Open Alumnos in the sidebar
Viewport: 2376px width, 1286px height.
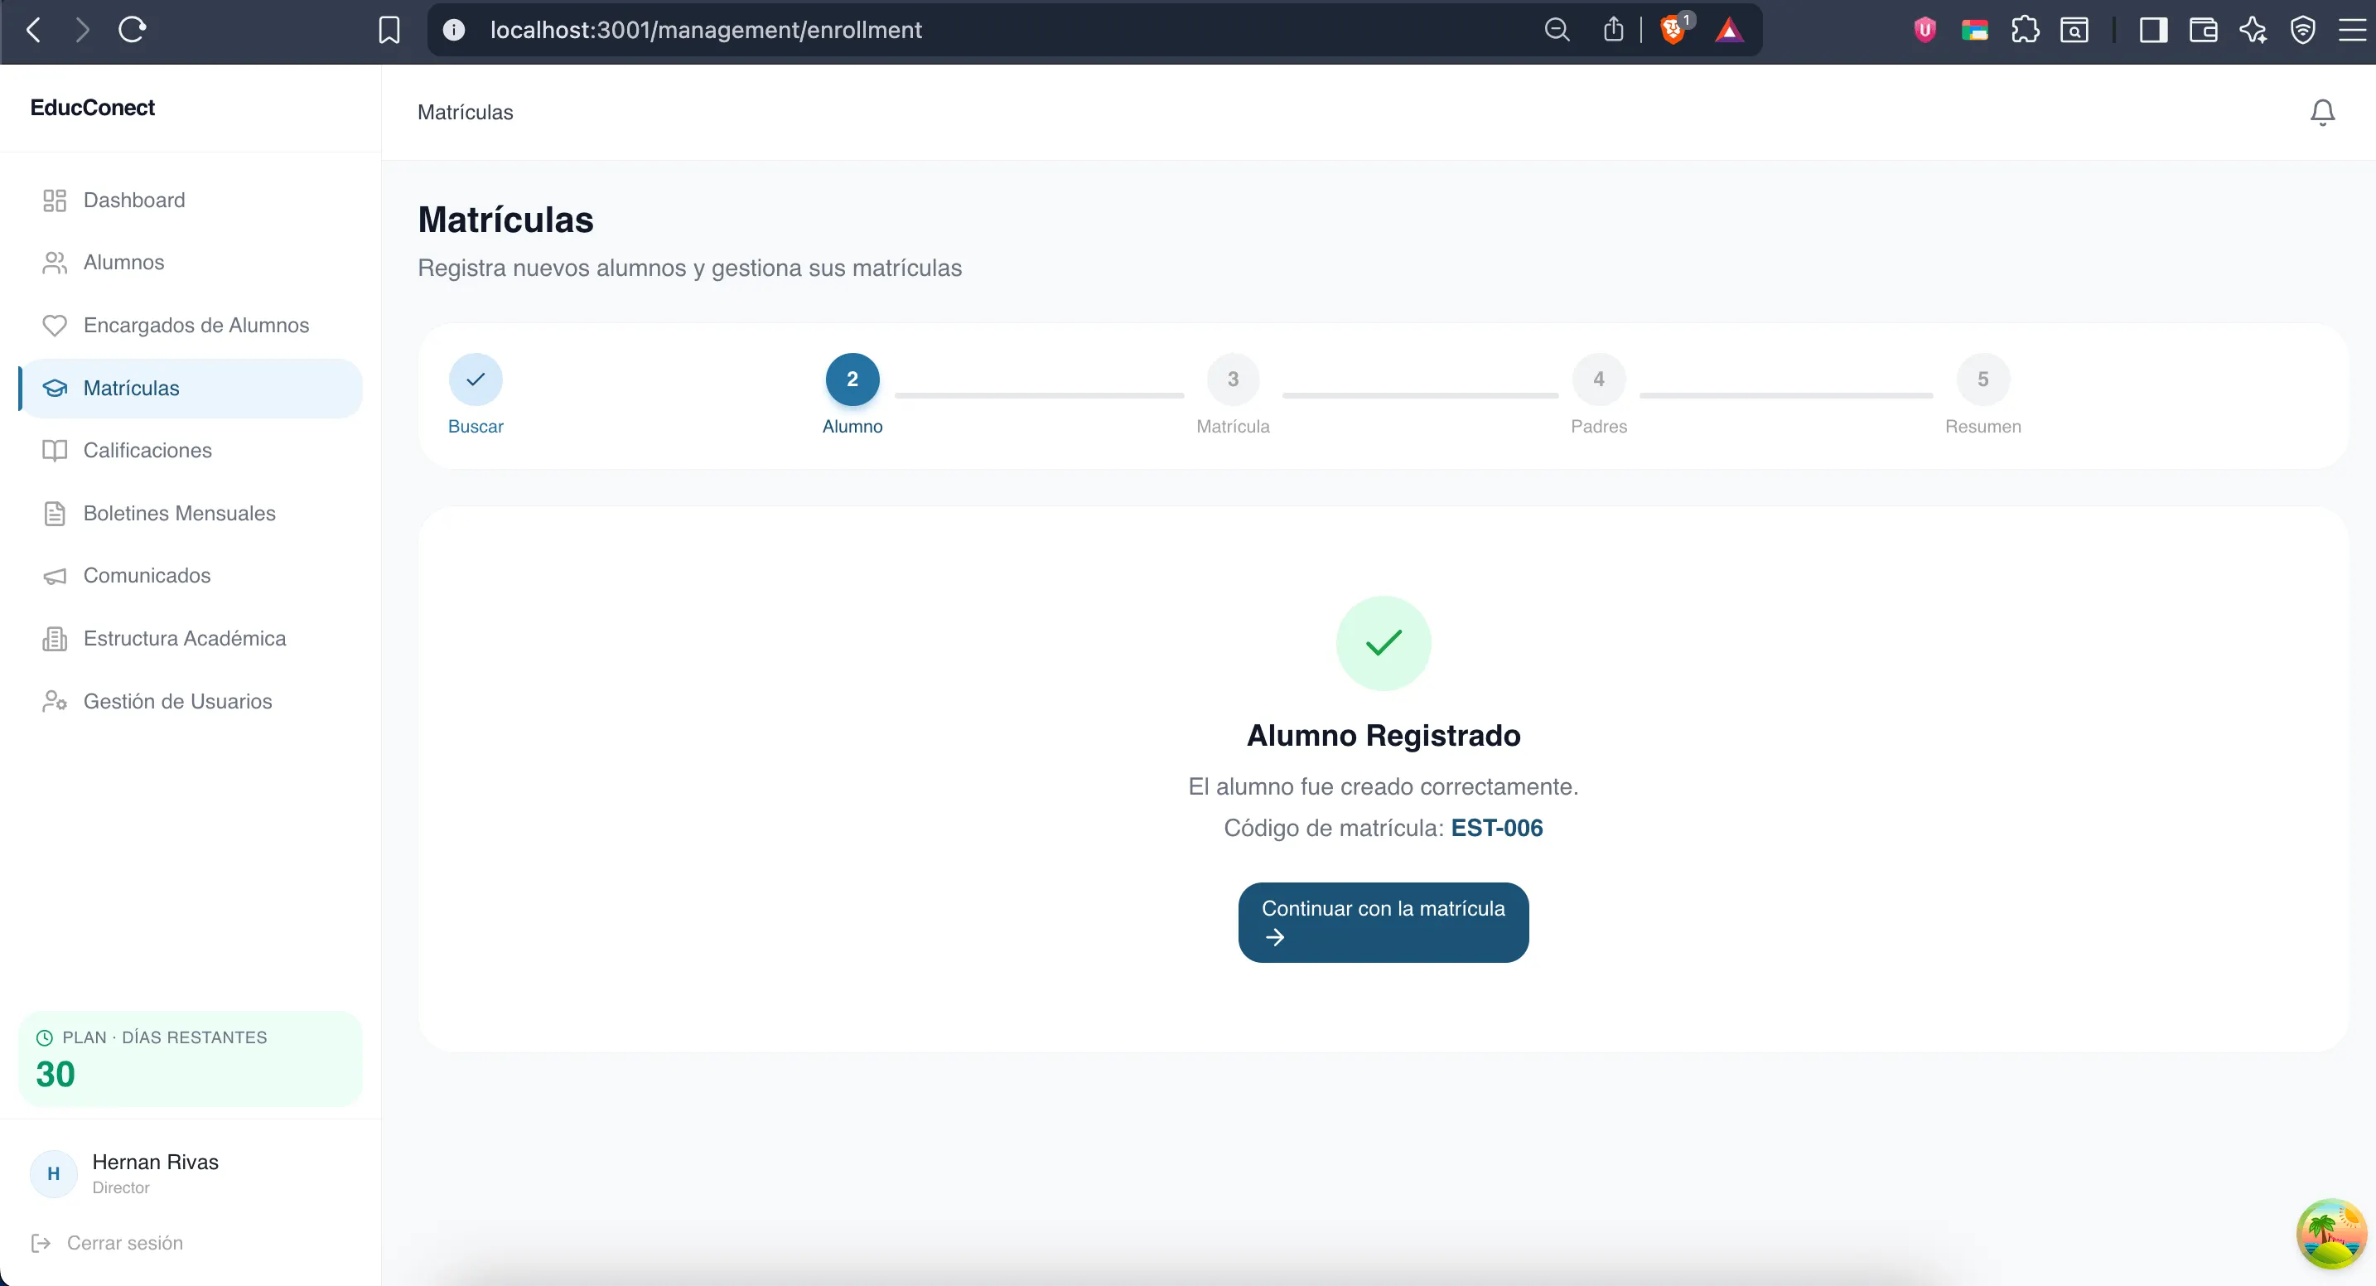(x=123, y=263)
